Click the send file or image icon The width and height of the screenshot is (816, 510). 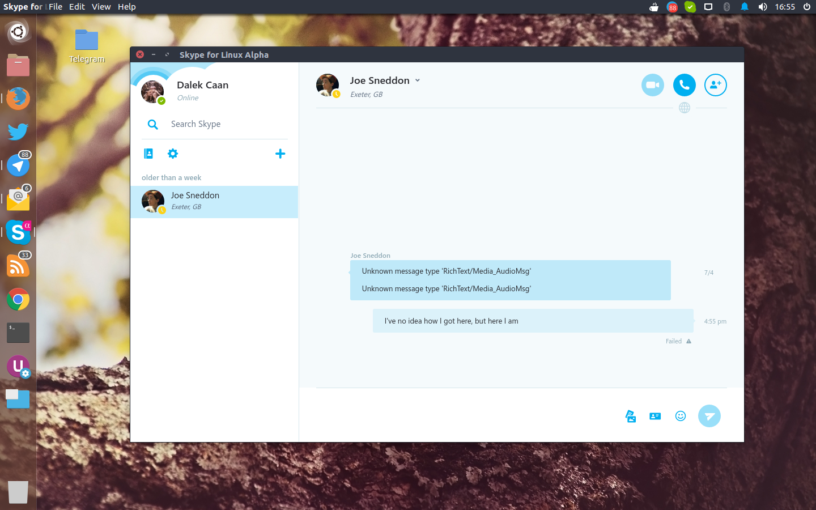point(631,416)
